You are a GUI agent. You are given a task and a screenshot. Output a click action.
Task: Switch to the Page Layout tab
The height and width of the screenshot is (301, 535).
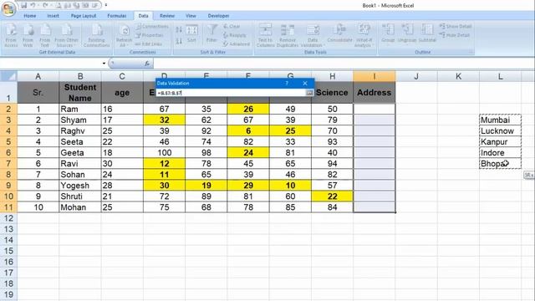(84, 16)
